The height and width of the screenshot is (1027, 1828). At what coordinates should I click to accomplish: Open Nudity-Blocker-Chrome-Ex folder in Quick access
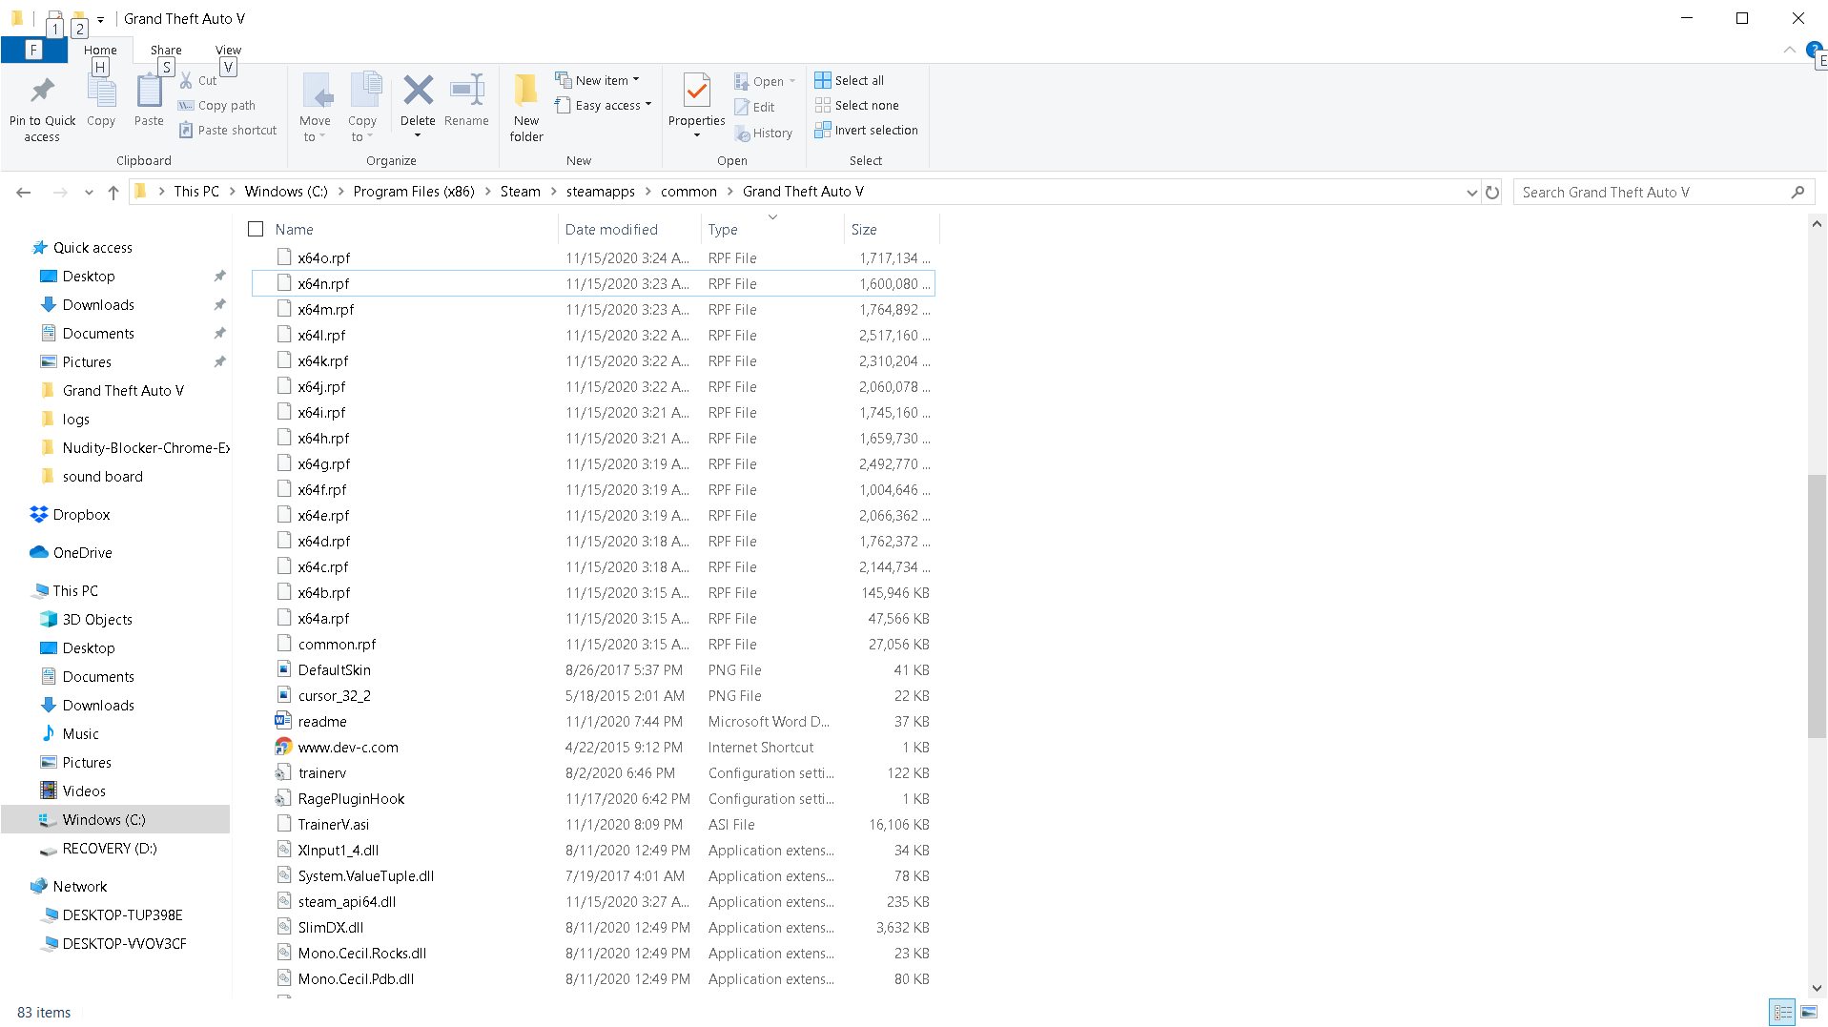pyautogui.click(x=134, y=447)
